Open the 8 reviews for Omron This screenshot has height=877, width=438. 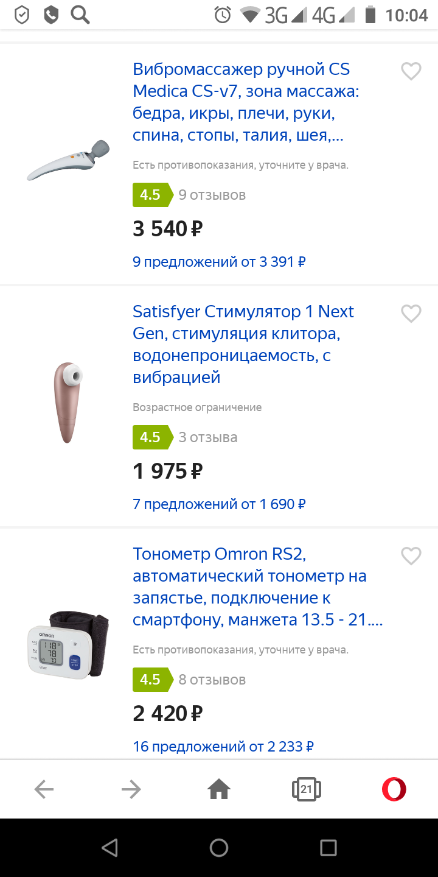click(212, 680)
